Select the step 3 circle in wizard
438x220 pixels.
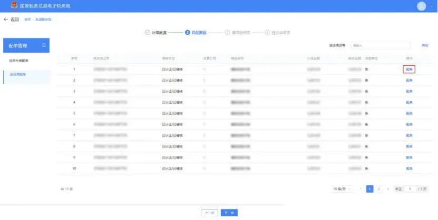[x=227, y=33]
